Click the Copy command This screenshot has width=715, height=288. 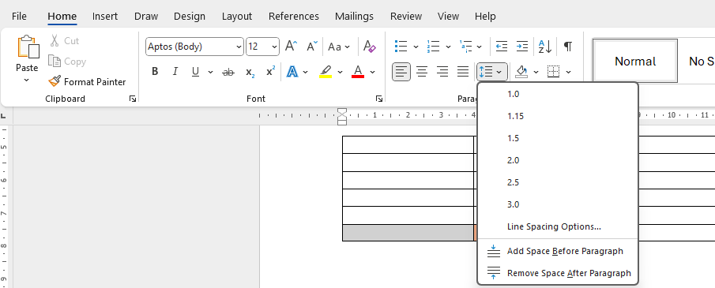(x=67, y=62)
